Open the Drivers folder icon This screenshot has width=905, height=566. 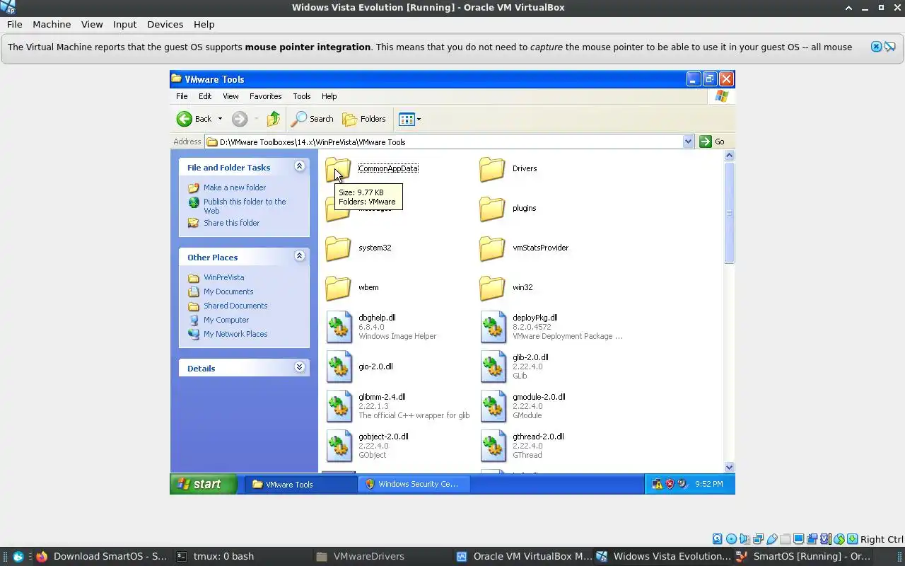(x=492, y=169)
